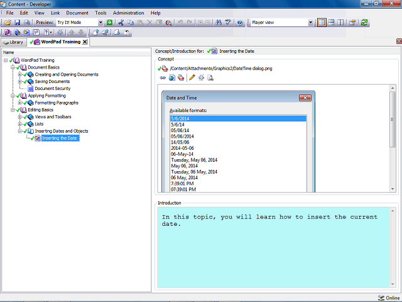The height and width of the screenshot is (302, 402).
Task: Click the Check Out document icon
Action: coord(117,32)
